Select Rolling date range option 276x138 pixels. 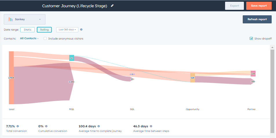(x=44, y=30)
